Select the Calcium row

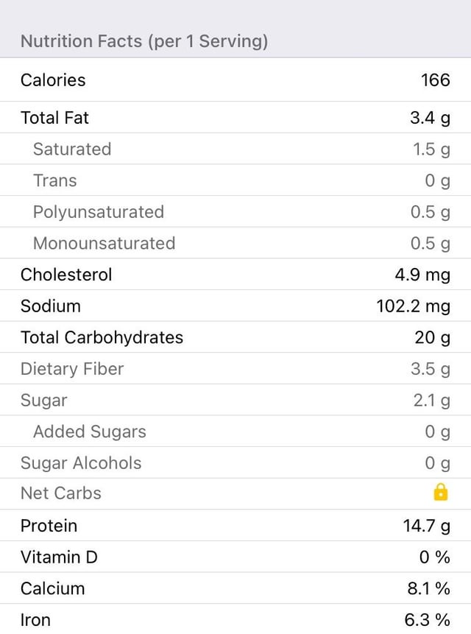(235, 588)
